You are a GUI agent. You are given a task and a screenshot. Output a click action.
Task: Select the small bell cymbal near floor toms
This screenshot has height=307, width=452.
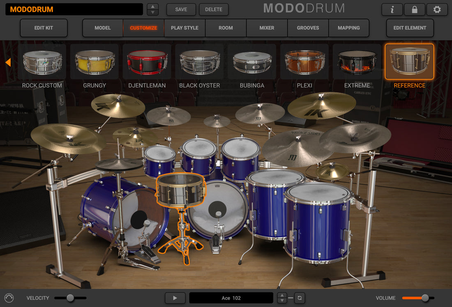(332, 171)
